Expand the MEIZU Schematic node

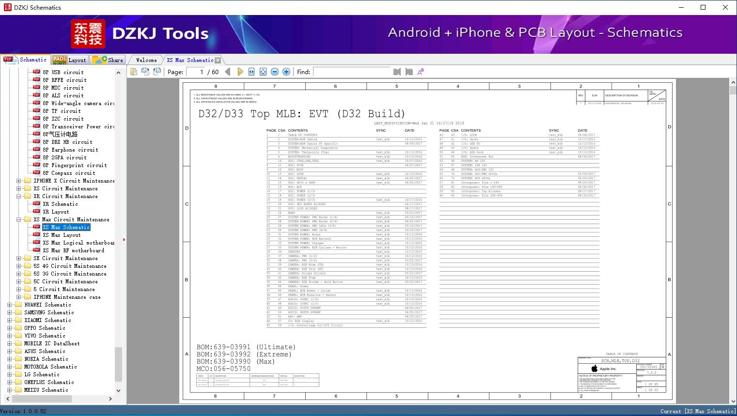[x=10, y=390]
